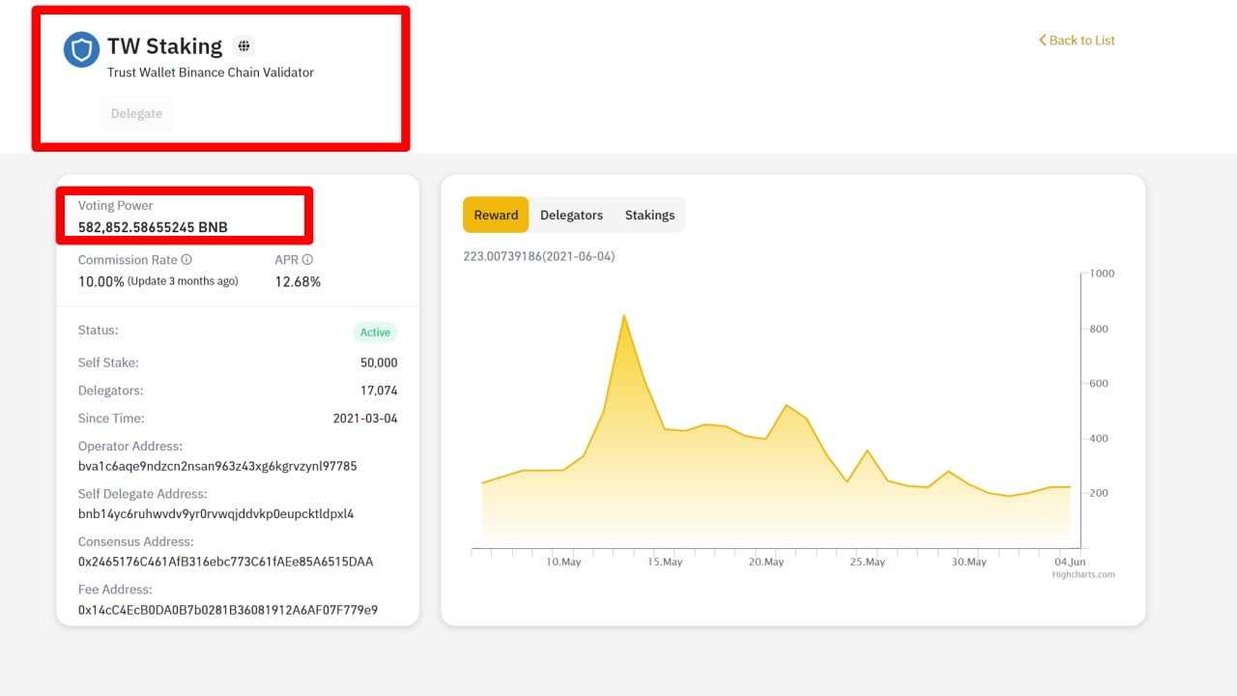This screenshot has width=1237, height=696.
Task: Click the TW Staking validator title
Action: click(x=164, y=45)
